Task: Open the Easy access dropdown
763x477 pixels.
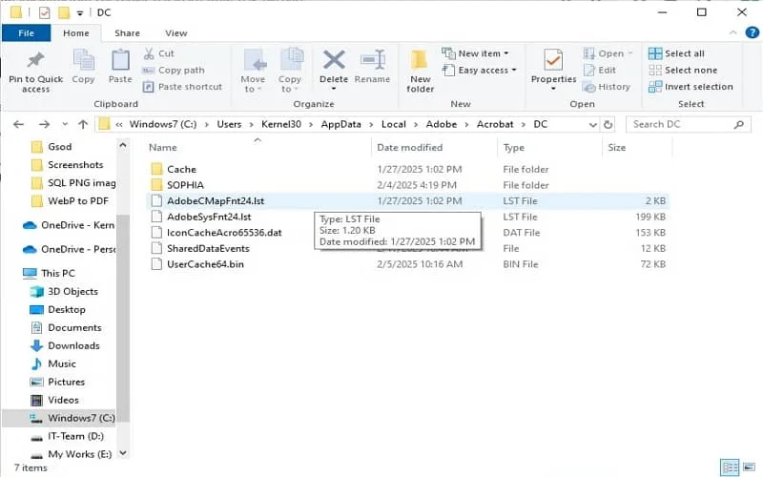Action: click(480, 70)
